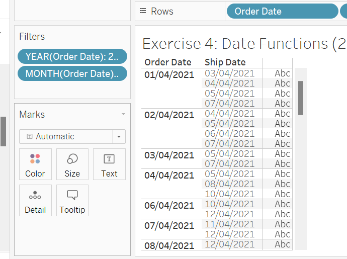
Task: Click the left pane scrollbar handle
Action: 3,131
